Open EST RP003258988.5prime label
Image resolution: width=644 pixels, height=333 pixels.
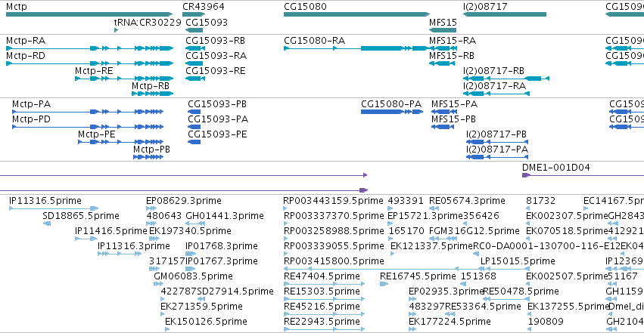[334, 231]
